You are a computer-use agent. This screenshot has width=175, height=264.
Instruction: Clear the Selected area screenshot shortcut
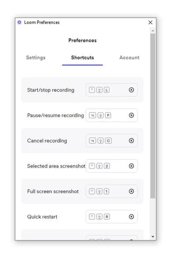[131, 166]
